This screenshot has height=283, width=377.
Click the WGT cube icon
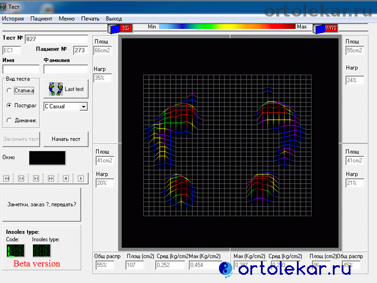326,28
